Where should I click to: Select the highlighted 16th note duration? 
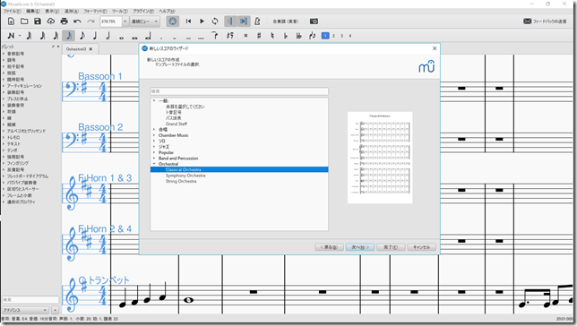point(69,36)
